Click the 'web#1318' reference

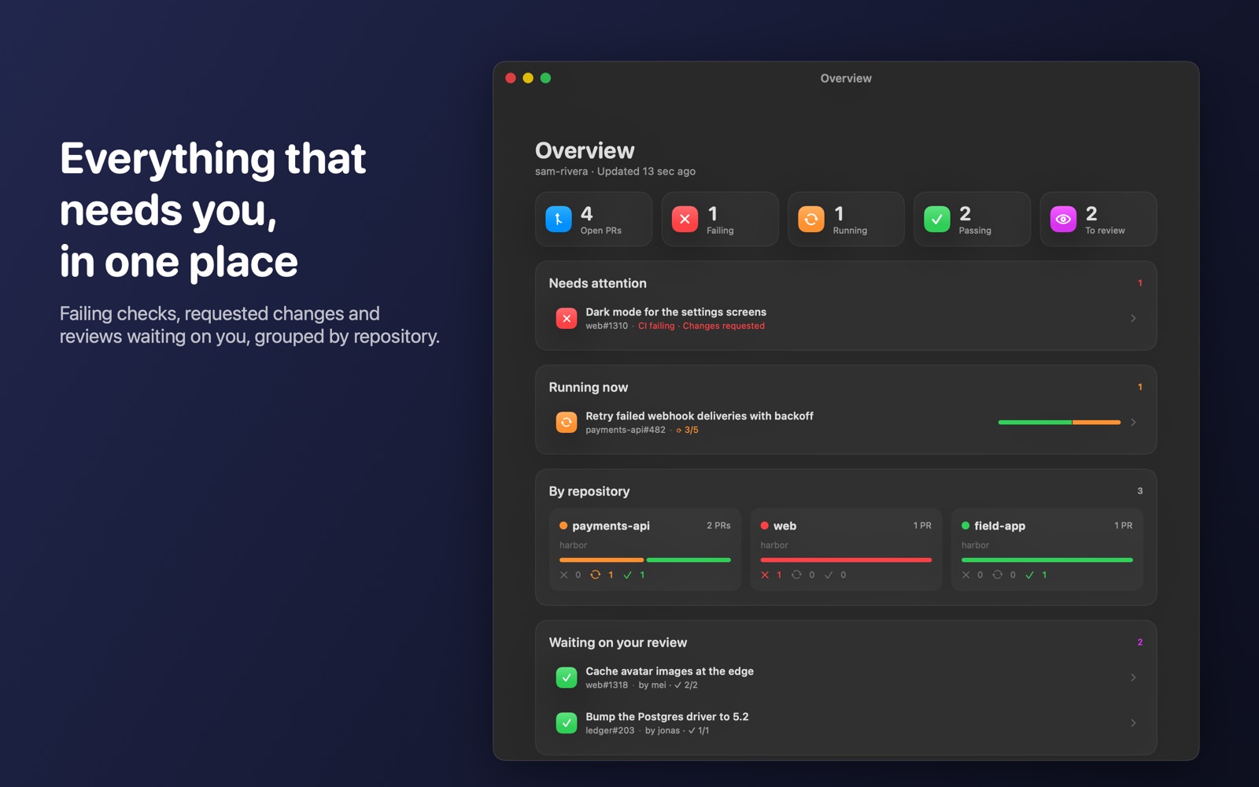tap(607, 685)
